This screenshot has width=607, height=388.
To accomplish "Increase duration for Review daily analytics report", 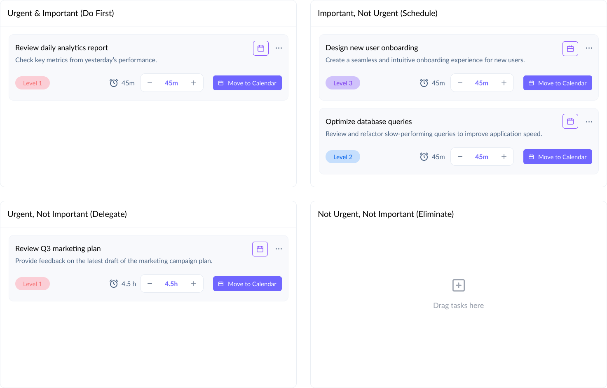I will pyautogui.click(x=194, y=83).
